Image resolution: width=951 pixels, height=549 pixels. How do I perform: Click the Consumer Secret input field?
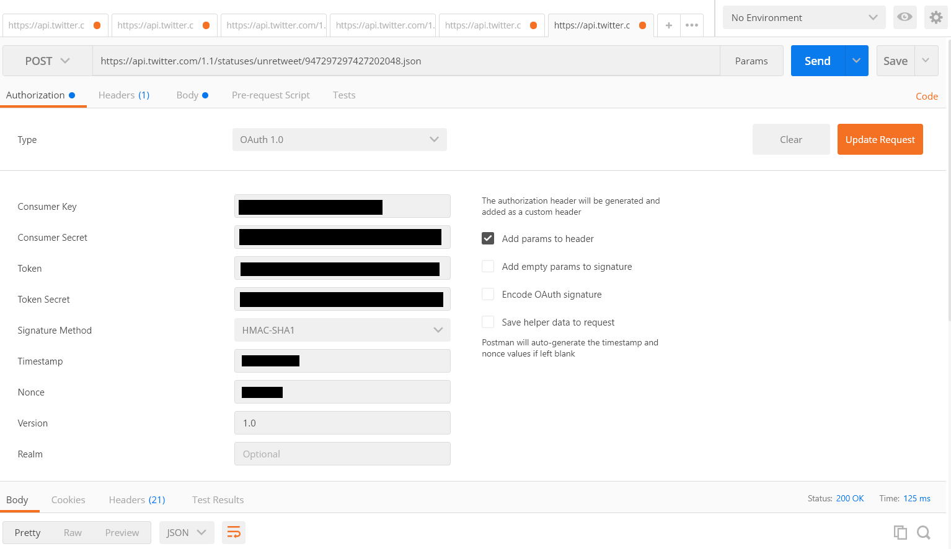pos(342,237)
